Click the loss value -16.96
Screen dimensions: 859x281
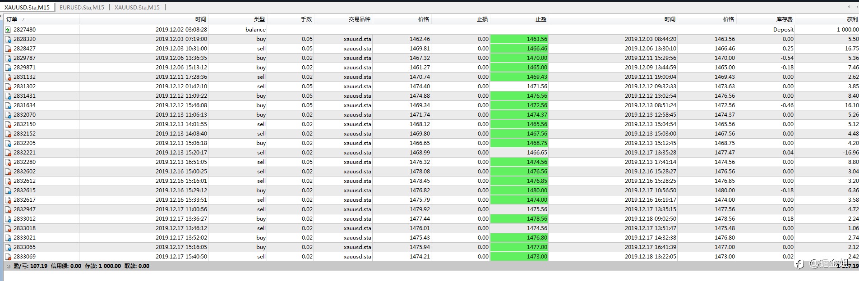[x=851, y=153]
